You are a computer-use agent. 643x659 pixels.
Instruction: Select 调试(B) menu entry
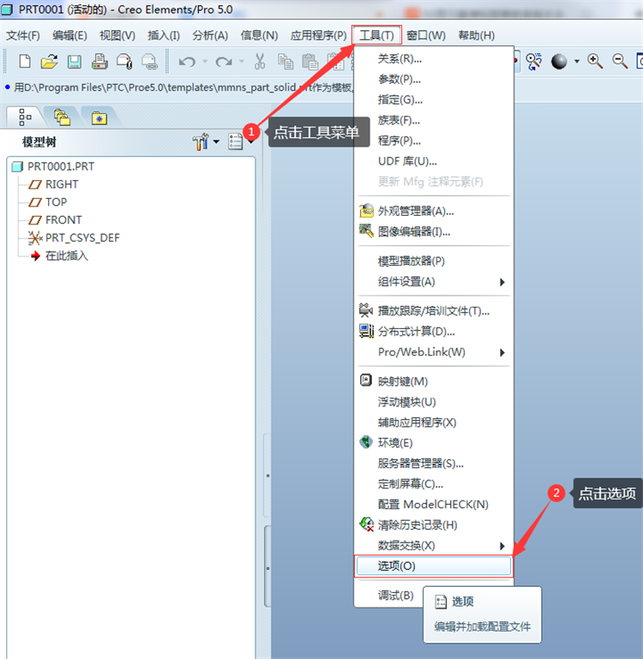(395, 596)
